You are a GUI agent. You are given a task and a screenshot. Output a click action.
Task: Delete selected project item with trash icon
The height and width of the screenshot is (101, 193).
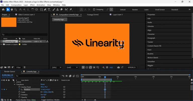point(24,67)
